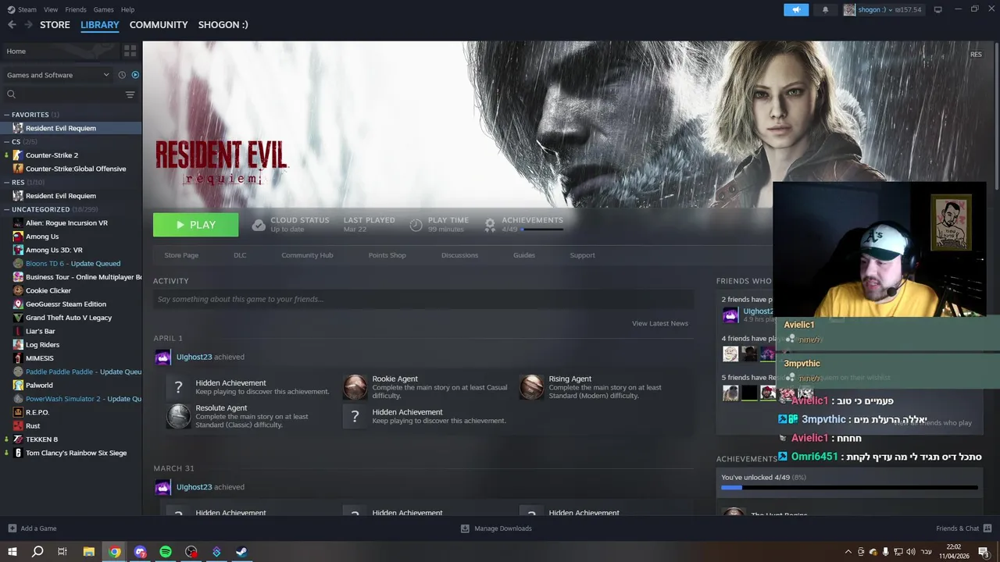
Task: Toggle the ready-to-play filter icon
Action: click(135, 75)
